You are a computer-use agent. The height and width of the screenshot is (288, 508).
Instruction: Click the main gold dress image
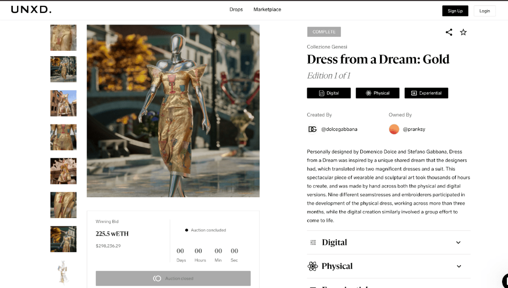[x=173, y=111]
